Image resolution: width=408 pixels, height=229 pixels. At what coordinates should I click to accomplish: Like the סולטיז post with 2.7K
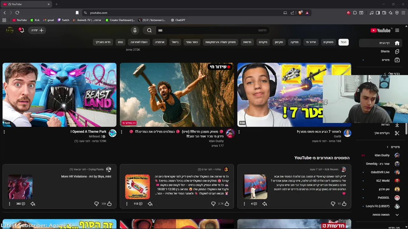[x=227, y=204]
